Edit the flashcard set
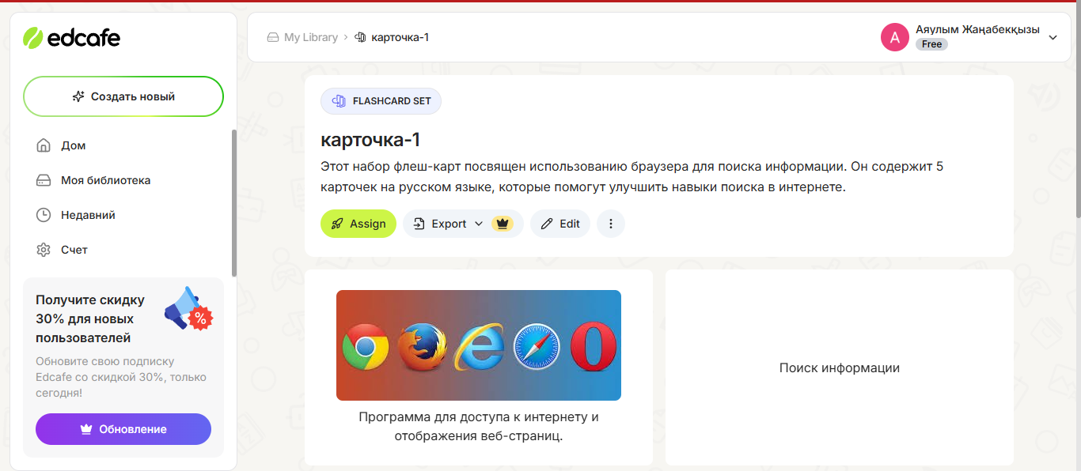This screenshot has width=1081, height=471. [560, 224]
